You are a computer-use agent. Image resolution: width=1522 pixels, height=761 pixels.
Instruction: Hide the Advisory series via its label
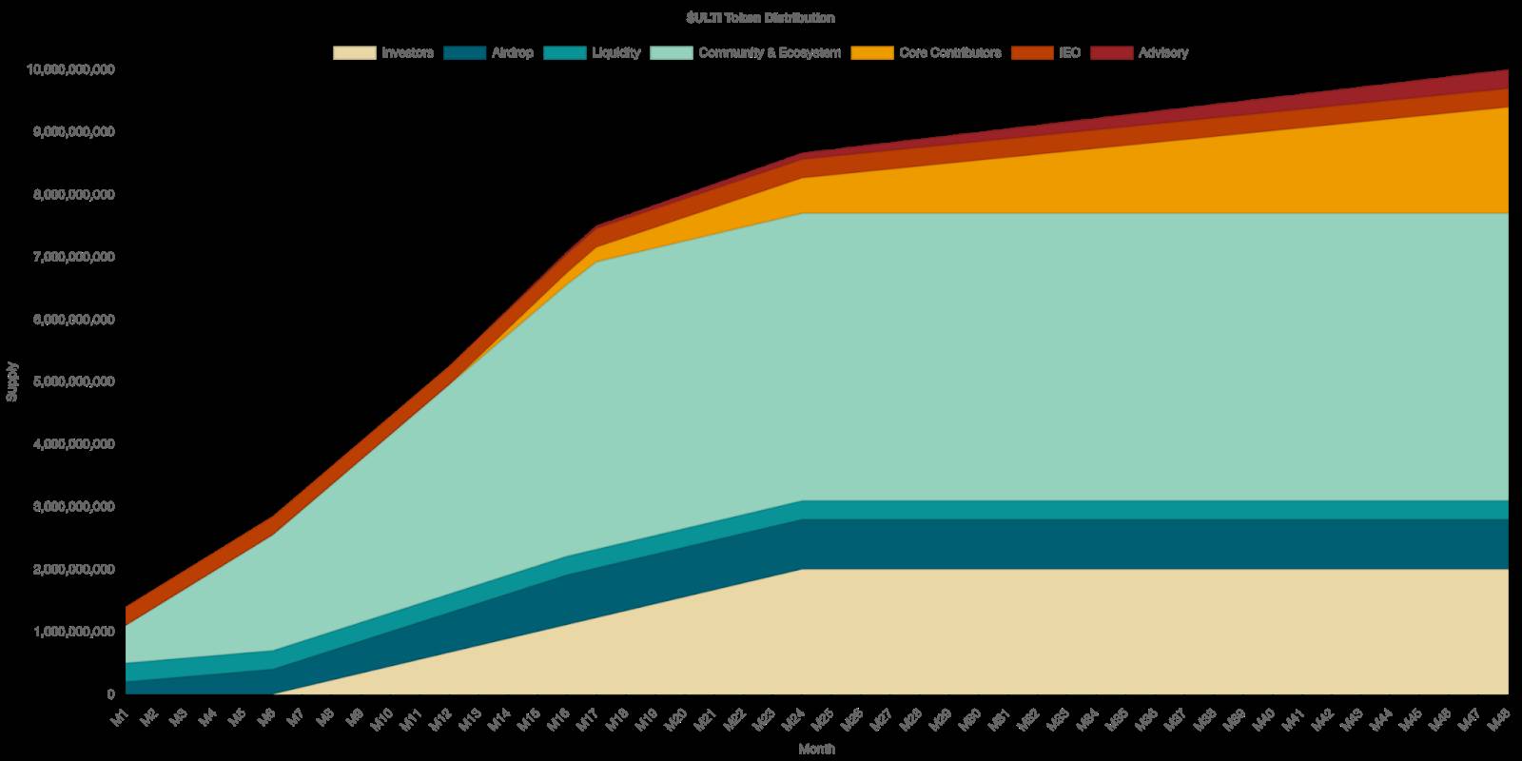tap(1163, 53)
